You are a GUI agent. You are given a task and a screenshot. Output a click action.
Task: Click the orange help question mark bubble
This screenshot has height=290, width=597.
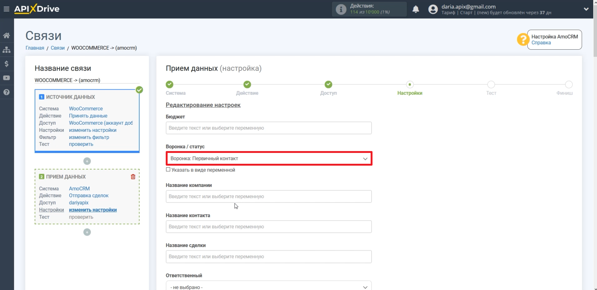click(523, 39)
